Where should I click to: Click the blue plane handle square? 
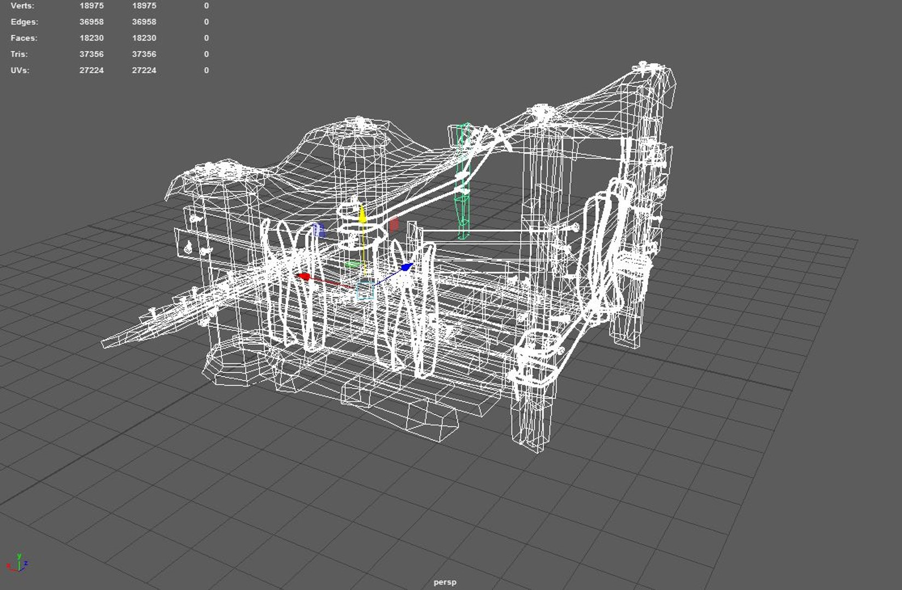click(x=319, y=230)
